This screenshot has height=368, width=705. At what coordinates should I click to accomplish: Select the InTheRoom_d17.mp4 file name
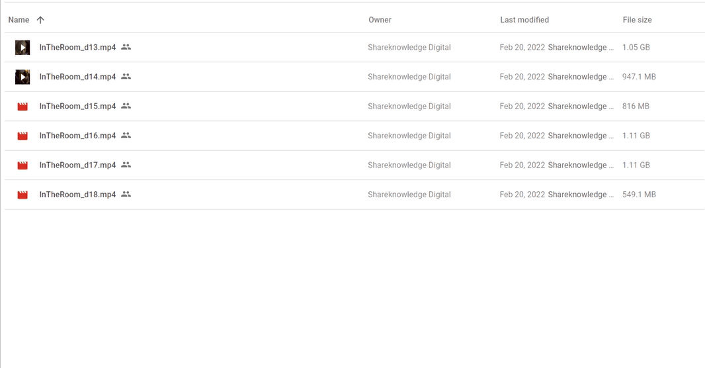pyautogui.click(x=78, y=165)
